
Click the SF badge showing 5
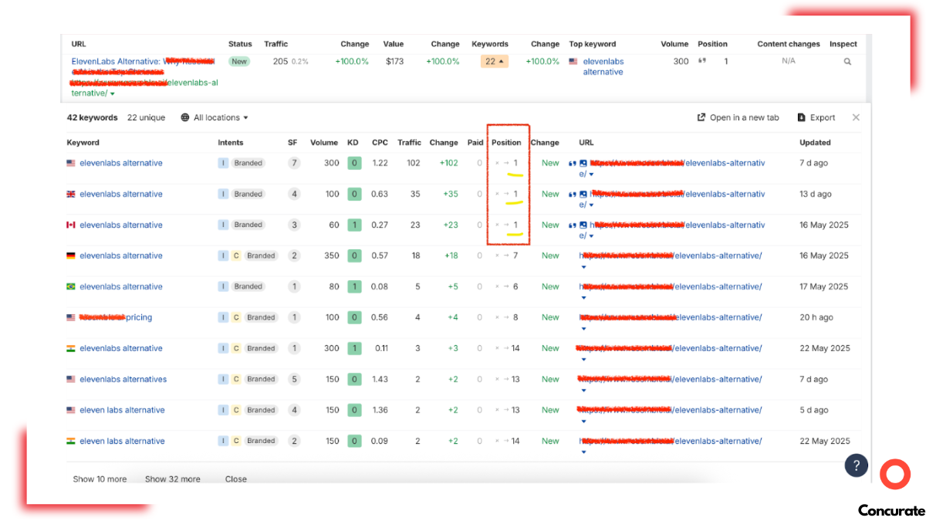[294, 379]
